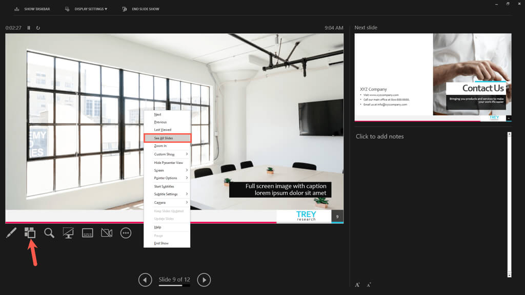Open See All Slides grid icon
525x295 pixels.
pos(30,233)
